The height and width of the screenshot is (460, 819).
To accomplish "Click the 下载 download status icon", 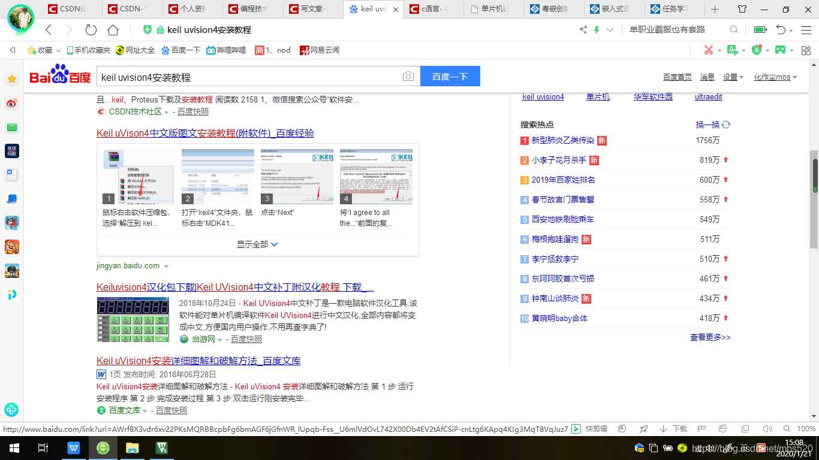I will tap(673, 429).
